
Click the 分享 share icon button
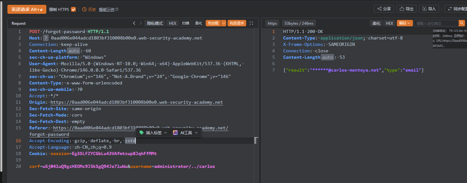click(384, 9)
